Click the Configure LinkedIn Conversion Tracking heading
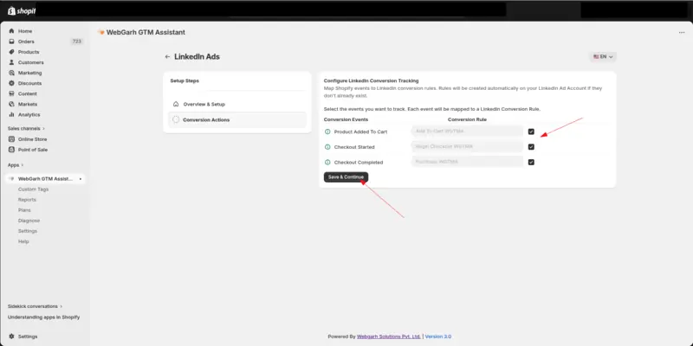This screenshot has height=346, width=693. (371, 80)
